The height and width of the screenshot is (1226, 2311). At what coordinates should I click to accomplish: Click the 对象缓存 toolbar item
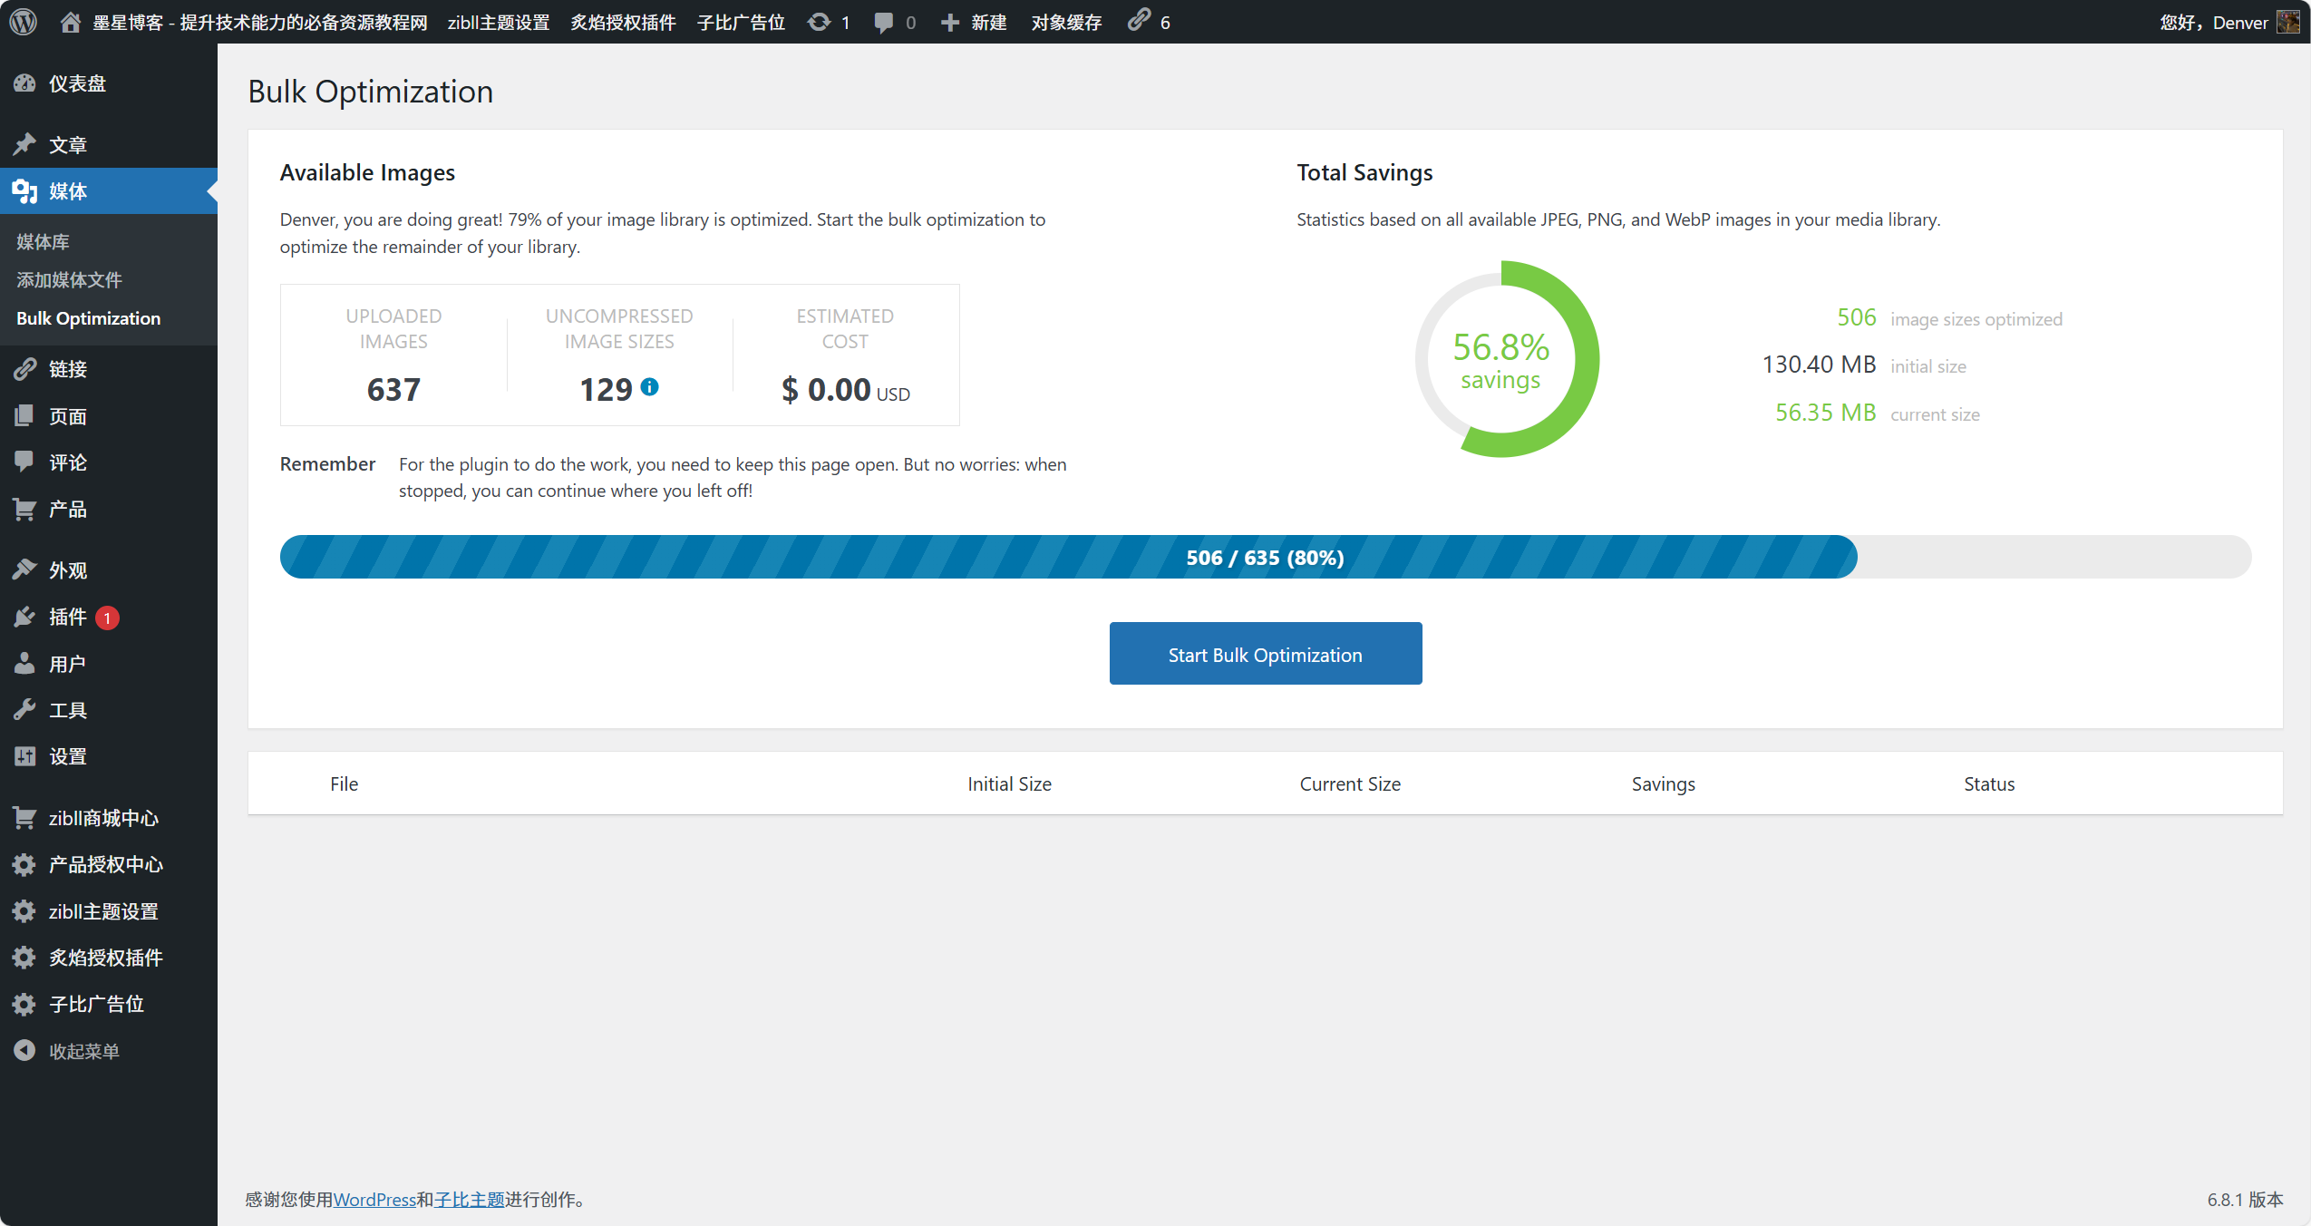point(1066,22)
